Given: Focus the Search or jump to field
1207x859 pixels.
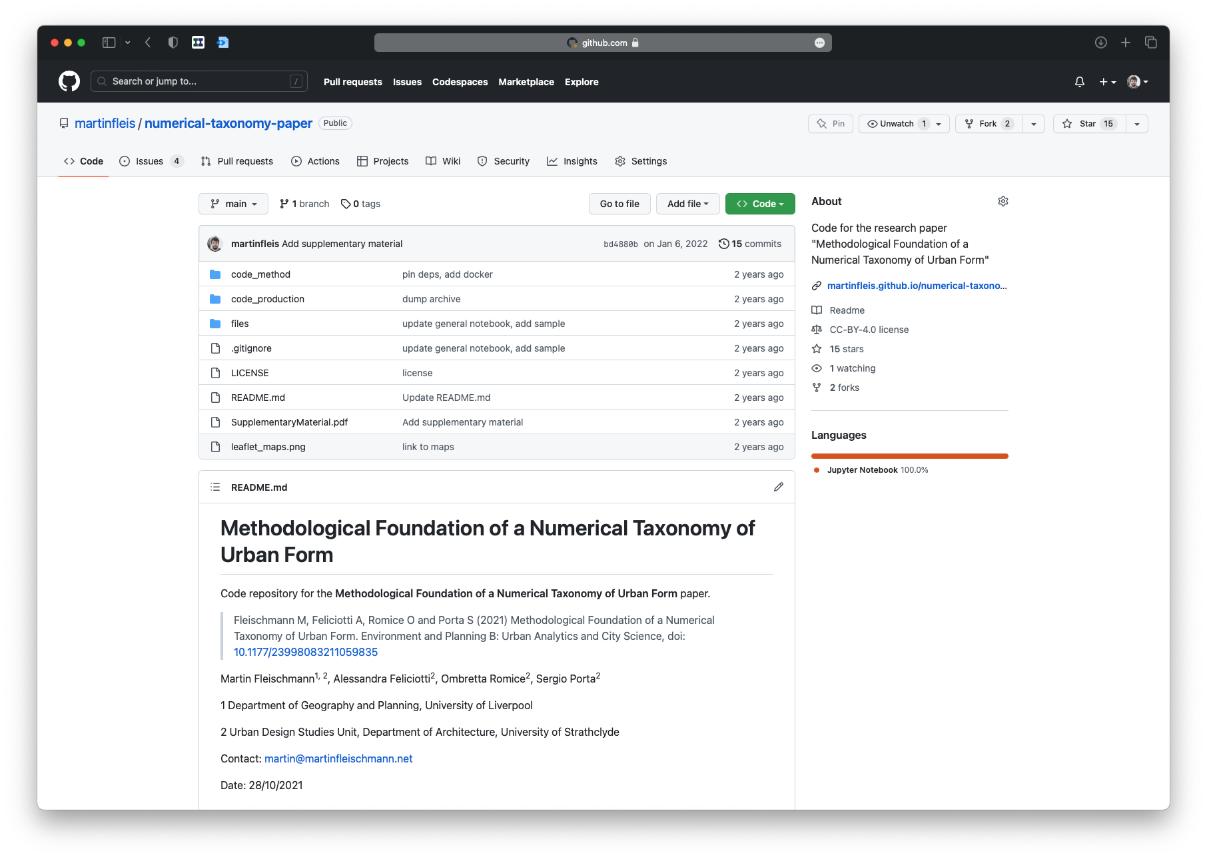Looking at the screenshot, I should point(199,81).
